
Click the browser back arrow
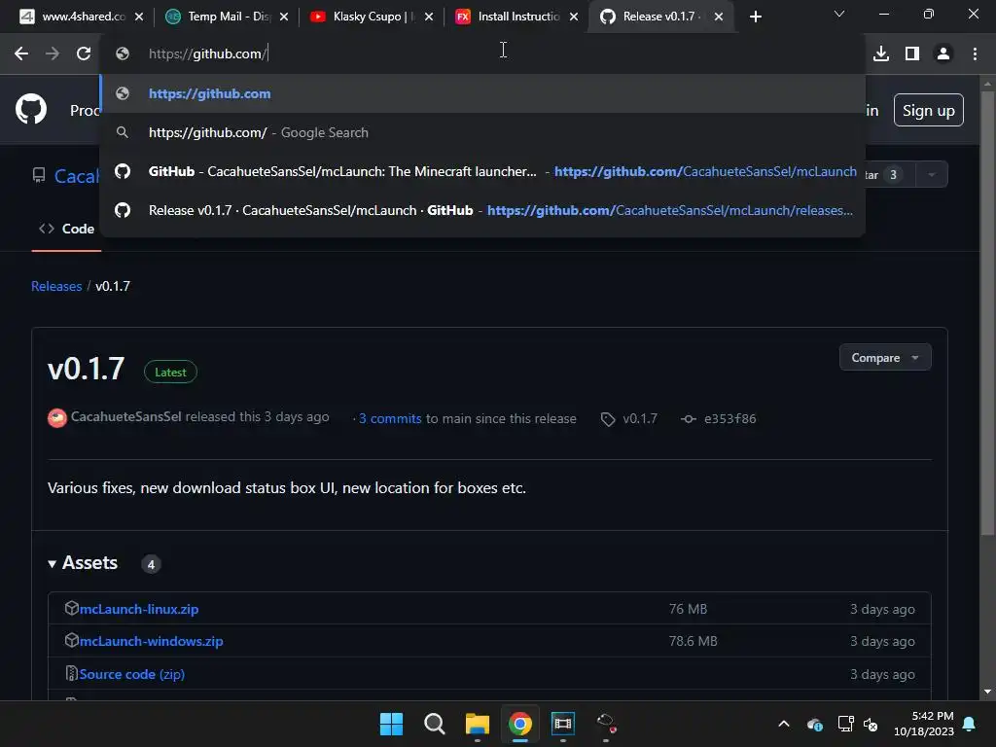click(x=21, y=54)
